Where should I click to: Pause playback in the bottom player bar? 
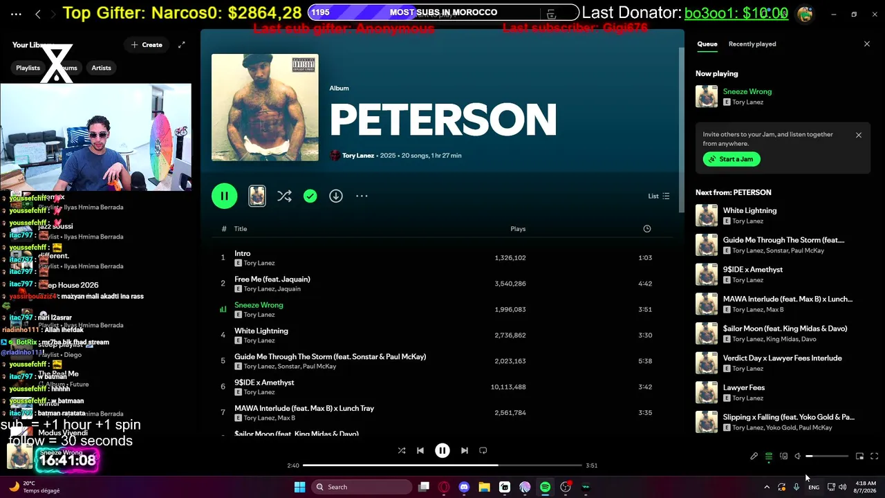point(442,450)
